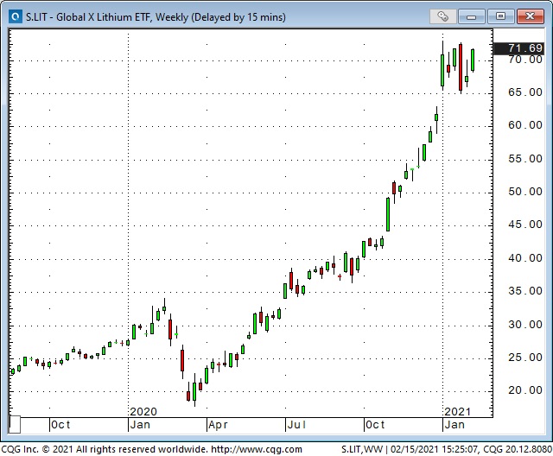Click the 20.00 price axis label

[x=525, y=390]
